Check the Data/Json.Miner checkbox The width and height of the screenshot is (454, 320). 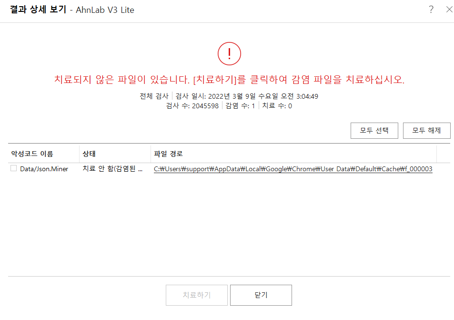[x=14, y=168]
